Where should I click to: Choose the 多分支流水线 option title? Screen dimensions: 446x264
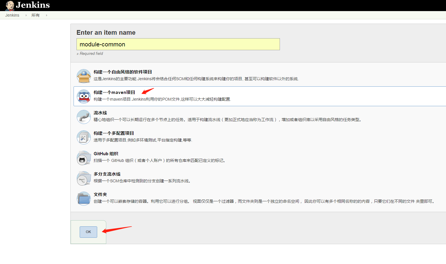point(107,174)
